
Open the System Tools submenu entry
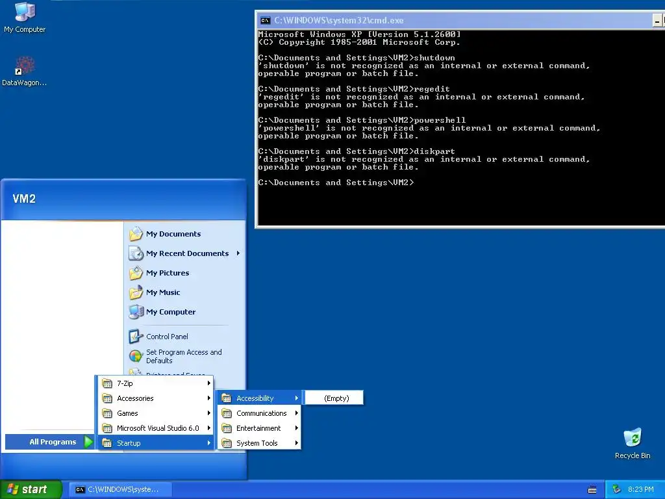[x=259, y=443]
